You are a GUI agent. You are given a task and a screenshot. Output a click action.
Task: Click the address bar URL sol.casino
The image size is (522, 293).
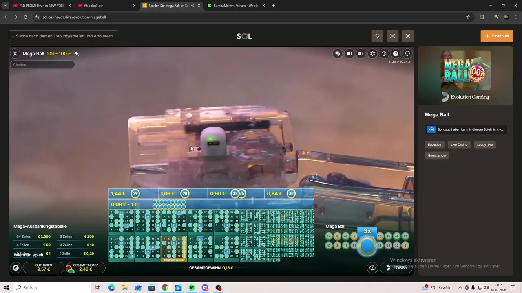[x=74, y=17]
